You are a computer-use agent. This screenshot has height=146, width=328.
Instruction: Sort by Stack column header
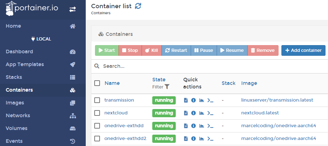(228, 83)
